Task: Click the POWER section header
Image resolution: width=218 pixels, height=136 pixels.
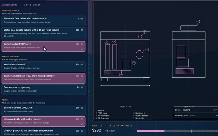Action: click(4, 100)
